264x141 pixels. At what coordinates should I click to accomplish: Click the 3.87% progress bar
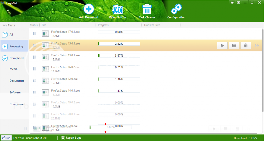click(x=119, y=56)
